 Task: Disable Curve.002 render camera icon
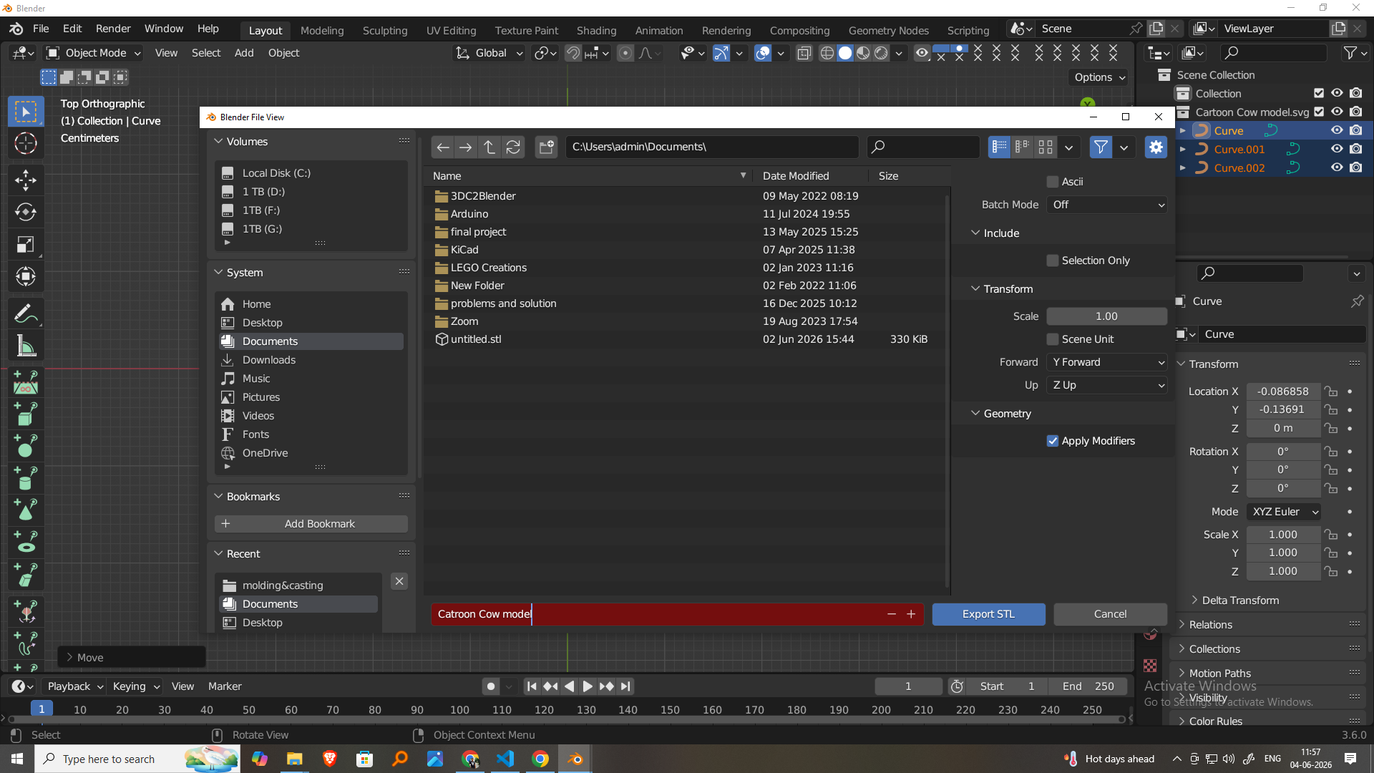click(x=1356, y=167)
